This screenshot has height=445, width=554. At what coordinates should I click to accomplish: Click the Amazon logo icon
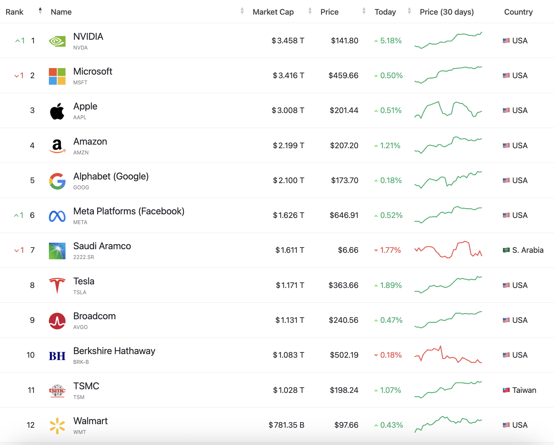click(x=57, y=146)
